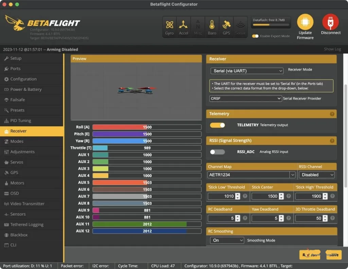The image size is (348, 269).
Task: Expand the Channel Map preset arrow
Action: click(293, 175)
